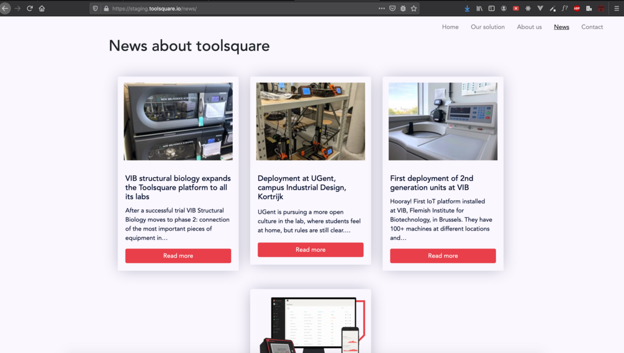Open the Deployment at UGent title
The height and width of the screenshot is (353, 624).
302,187
